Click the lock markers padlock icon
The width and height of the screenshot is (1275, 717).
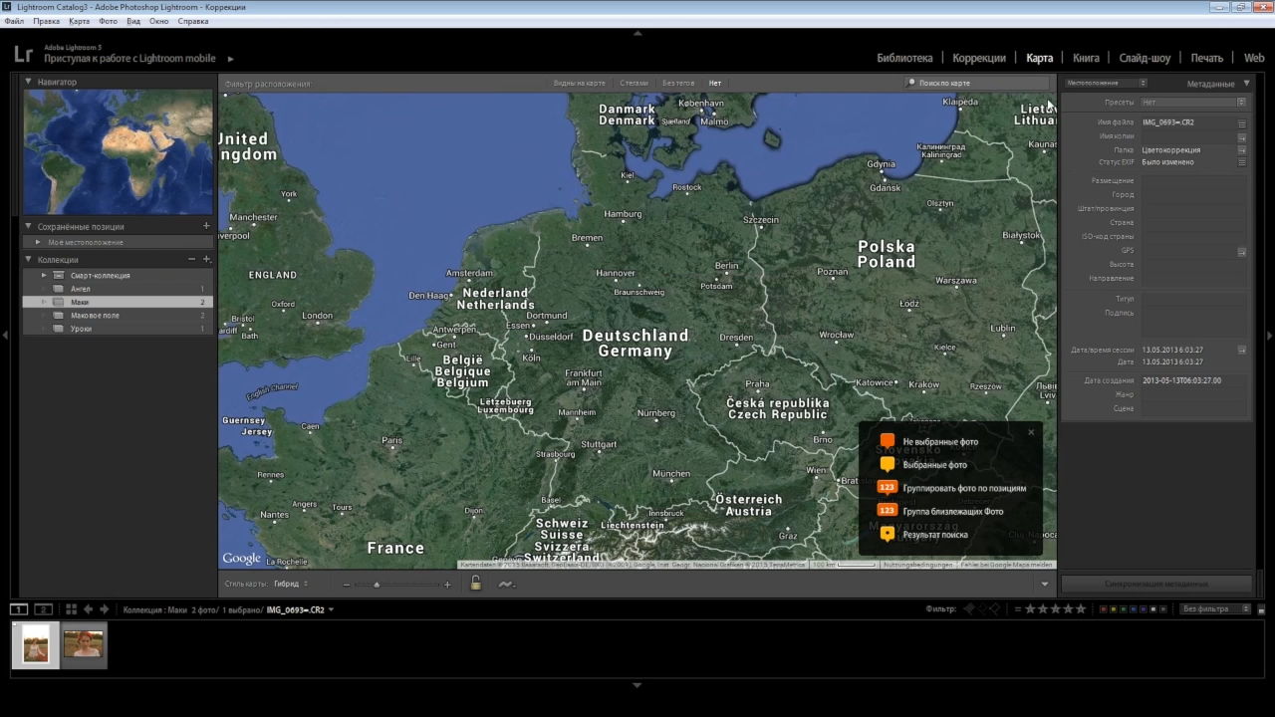[475, 584]
